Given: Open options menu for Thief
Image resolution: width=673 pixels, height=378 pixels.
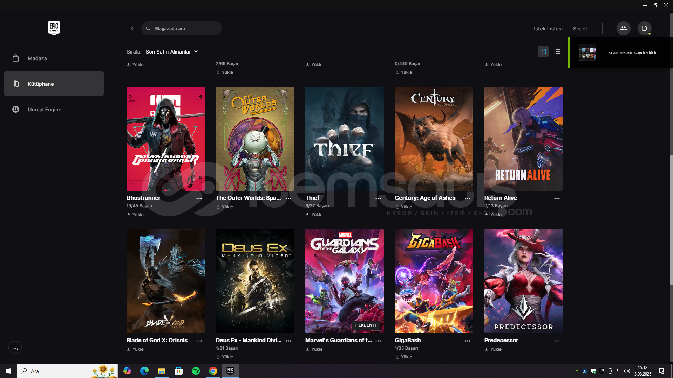Looking at the screenshot, I should 378,198.
